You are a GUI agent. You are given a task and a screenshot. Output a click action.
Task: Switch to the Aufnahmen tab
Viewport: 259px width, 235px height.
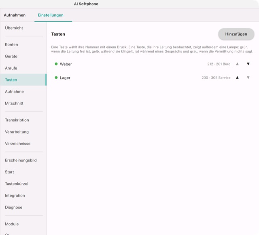pyautogui.click(x=15, y=15)
